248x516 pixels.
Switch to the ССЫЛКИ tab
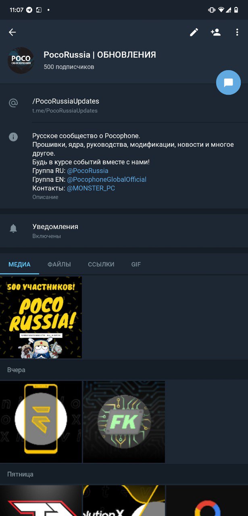(x=101, y=264)
